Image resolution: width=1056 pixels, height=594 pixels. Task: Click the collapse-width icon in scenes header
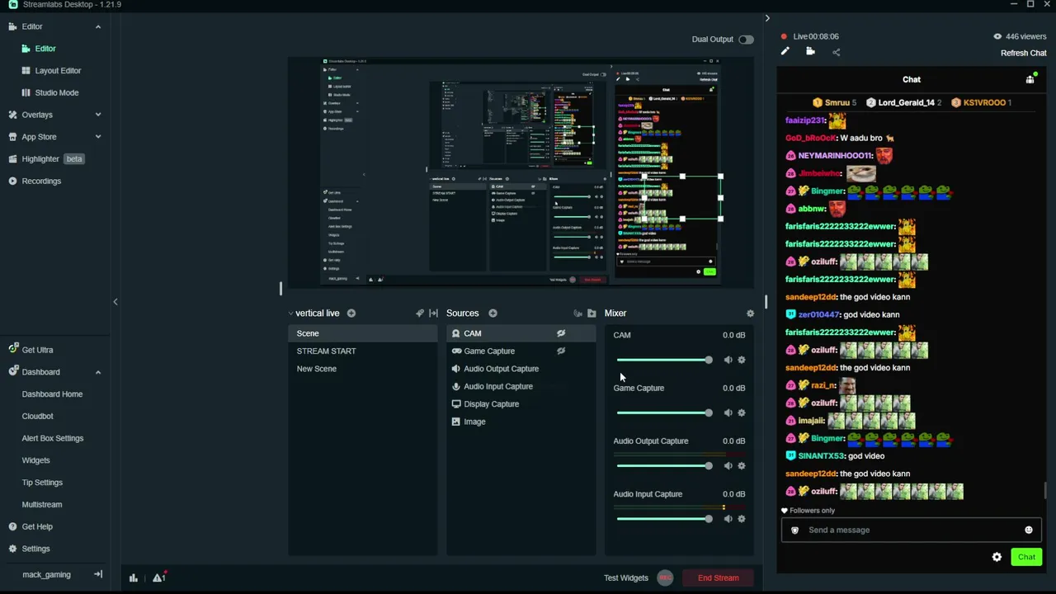click(433, 313)
